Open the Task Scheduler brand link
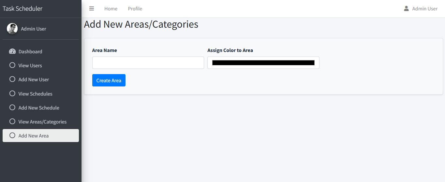Viewport: 445px width, 182px height. [23, 9]
